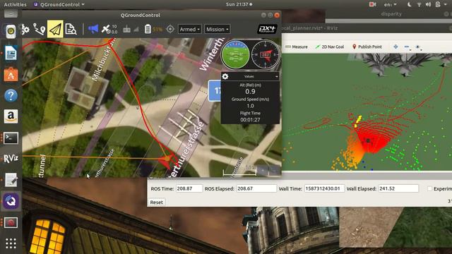Click the crosshair target icon beside battery indicator
The width and height of the screenshot is (452, 254).
point(170,29)
